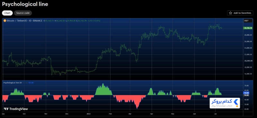Image resolution: width=257 pixels, height=118 pixels.
Task: Switch to the Chart tab
Action: tap(7, 13)
